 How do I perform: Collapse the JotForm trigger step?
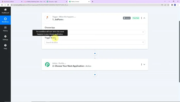point(144,18)
